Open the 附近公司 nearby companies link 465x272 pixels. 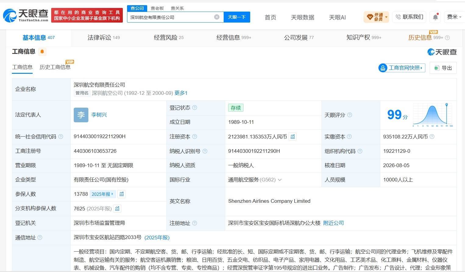(333, 223)
